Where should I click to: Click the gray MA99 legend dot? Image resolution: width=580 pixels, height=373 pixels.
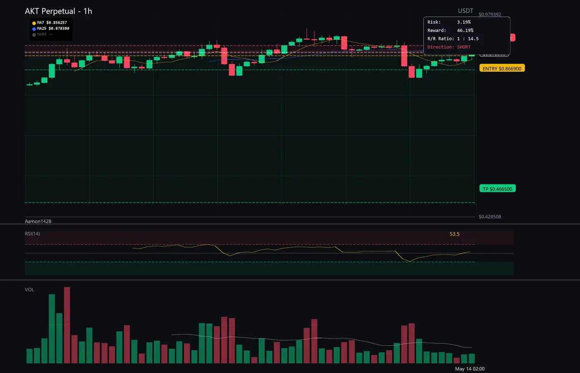pos(34,35)
